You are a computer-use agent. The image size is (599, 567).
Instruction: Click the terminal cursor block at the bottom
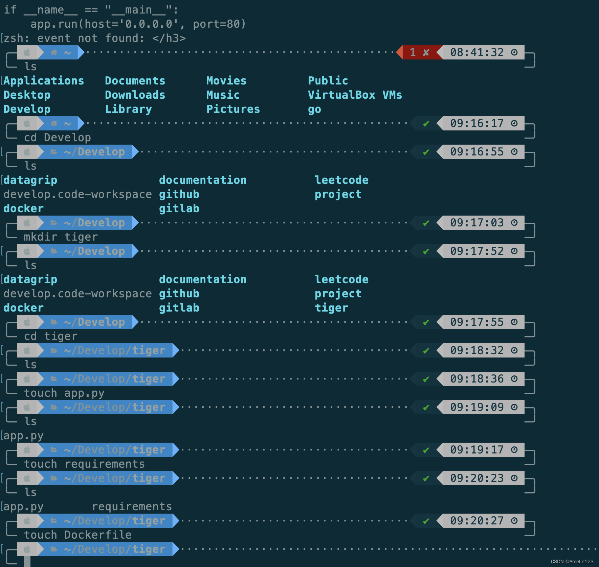tap(27, 561)
